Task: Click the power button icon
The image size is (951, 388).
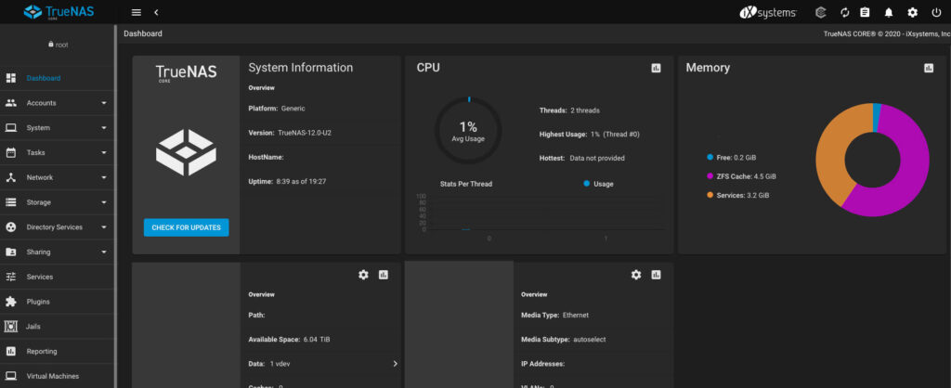Action: (x=936, y=12)
